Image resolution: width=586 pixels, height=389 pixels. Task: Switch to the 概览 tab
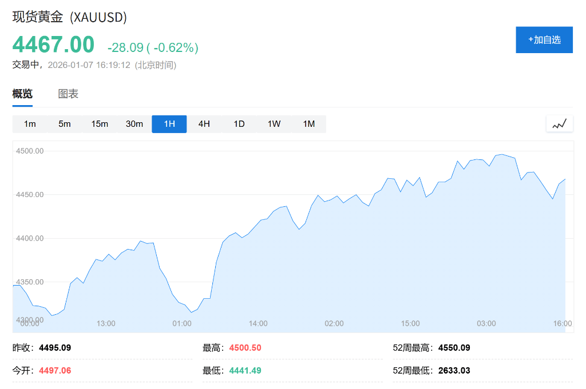tap(22, 94)
